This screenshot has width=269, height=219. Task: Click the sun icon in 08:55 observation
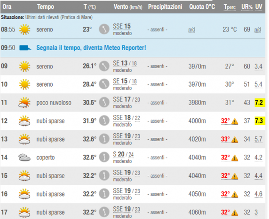coord(24,30)
